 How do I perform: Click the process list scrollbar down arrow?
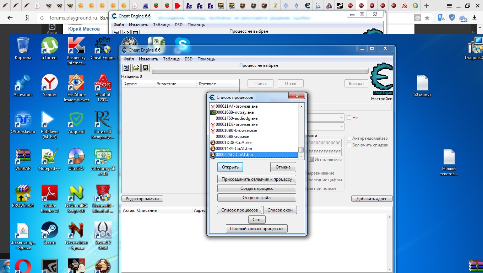click(301, 156)
